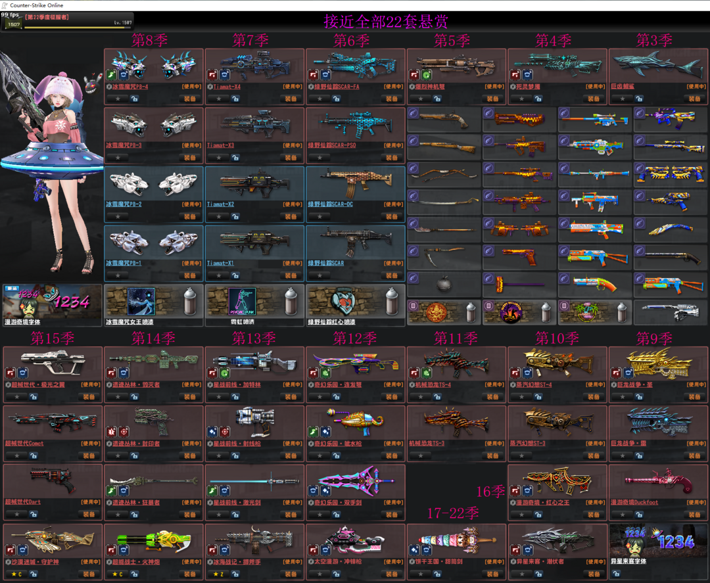710x583 pixels.
Task: Click the 绿野仙踪红心喷漆 spray thumbnail
Action: tap(344, 302)
